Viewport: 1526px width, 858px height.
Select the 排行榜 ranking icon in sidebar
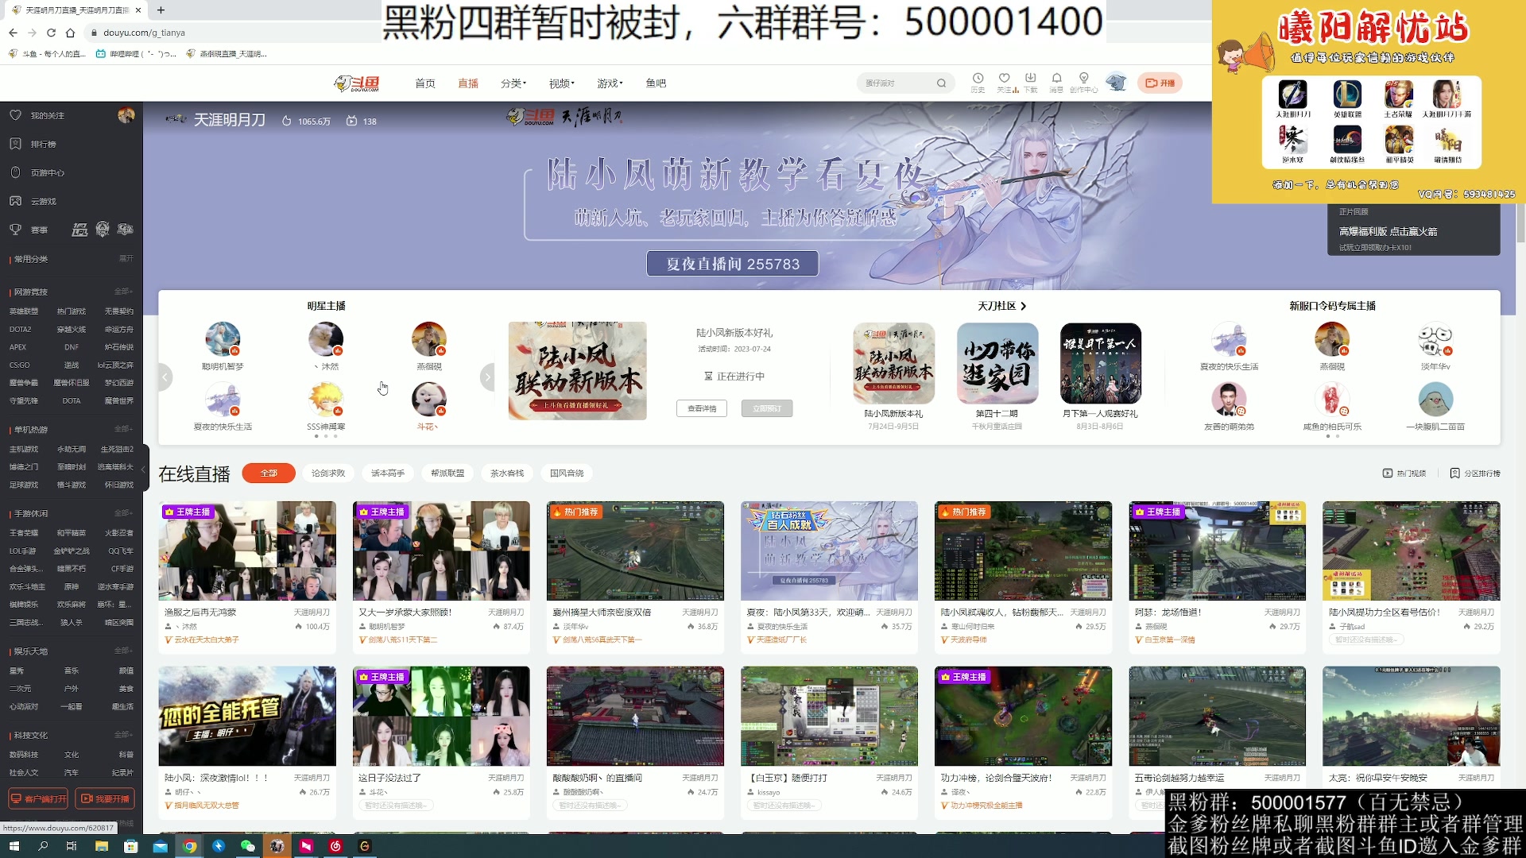point(15,144)
